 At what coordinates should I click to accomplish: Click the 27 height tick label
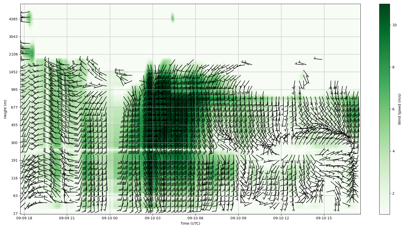[15, 213]
